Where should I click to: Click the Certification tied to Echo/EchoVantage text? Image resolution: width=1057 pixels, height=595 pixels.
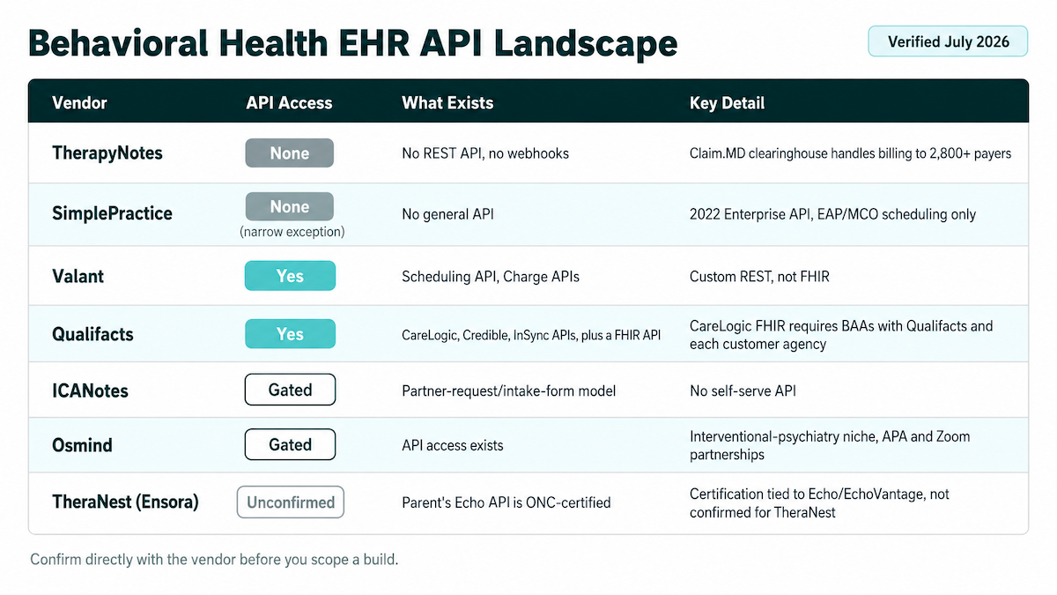point(819,502)
